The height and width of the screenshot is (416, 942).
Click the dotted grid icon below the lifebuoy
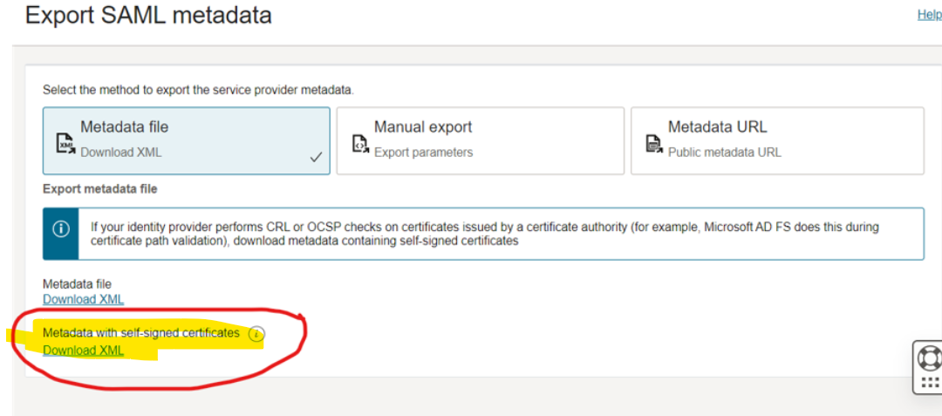(x=929, y=383)
